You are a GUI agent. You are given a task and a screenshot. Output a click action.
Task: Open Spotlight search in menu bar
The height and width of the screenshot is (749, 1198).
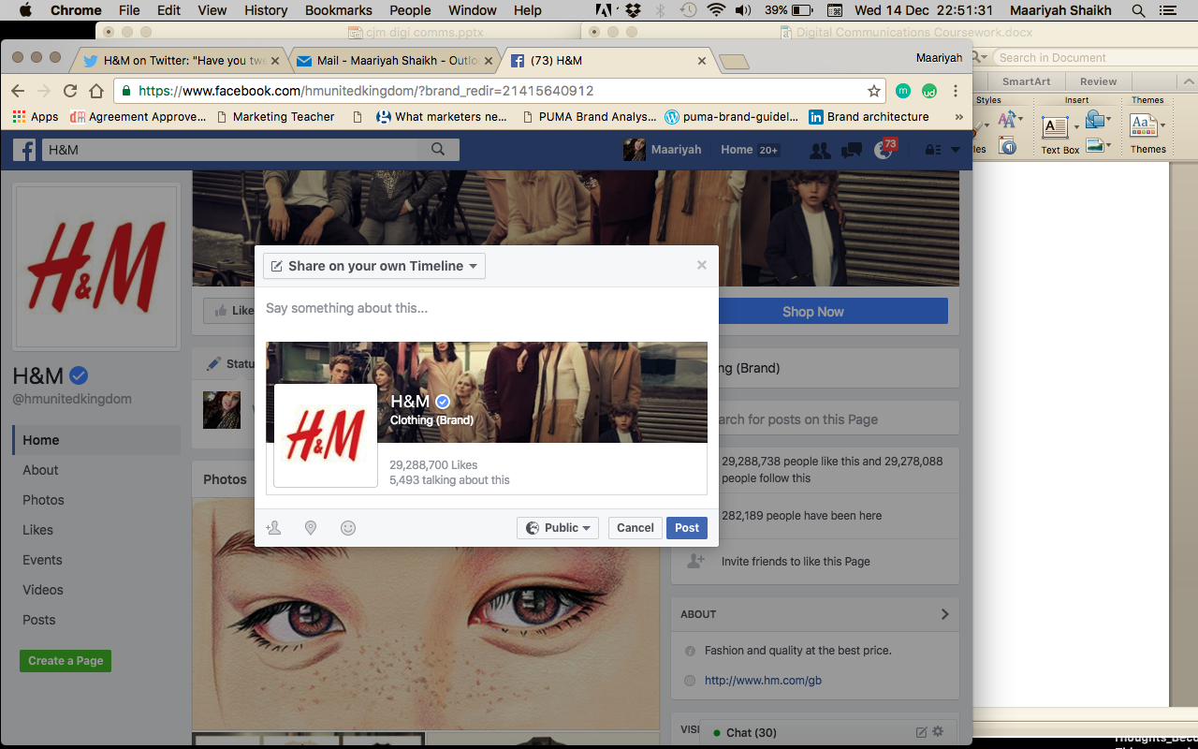[1138, 10]
